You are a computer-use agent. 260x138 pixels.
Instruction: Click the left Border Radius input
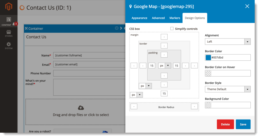click(x=134, y=106)
